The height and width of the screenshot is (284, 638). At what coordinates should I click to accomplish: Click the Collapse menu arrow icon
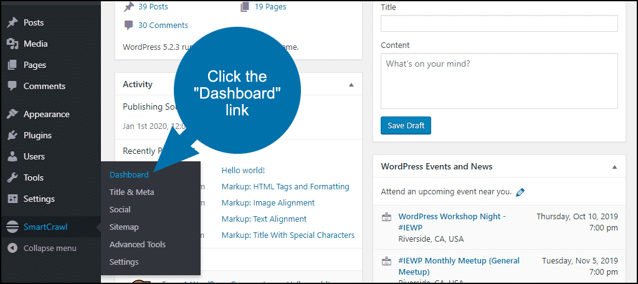12,249
